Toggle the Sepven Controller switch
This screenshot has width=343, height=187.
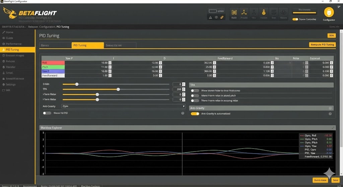click(295, 19)
